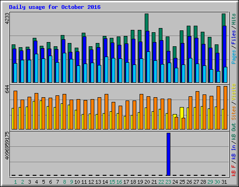Click the 409695175 axis value label
This screenshot has width=239, height=187.
pos(7,146)
